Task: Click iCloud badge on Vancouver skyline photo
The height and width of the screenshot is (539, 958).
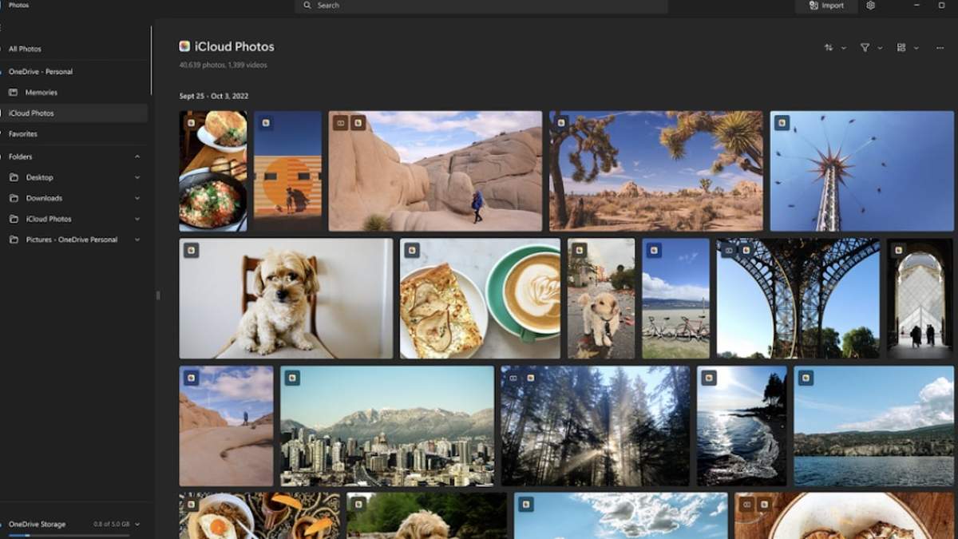Action: [x=292, y=378]
